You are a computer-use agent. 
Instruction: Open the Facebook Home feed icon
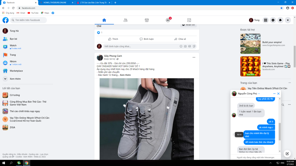point(104,20)
